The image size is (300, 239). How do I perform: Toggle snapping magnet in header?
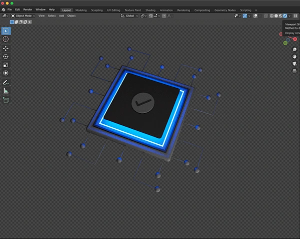point(151,16)
